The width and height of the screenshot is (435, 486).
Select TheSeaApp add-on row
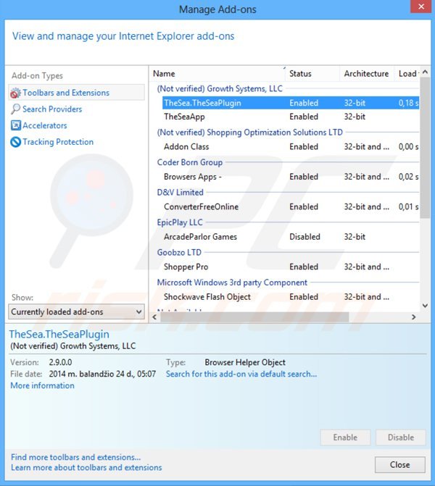[291, 117]
